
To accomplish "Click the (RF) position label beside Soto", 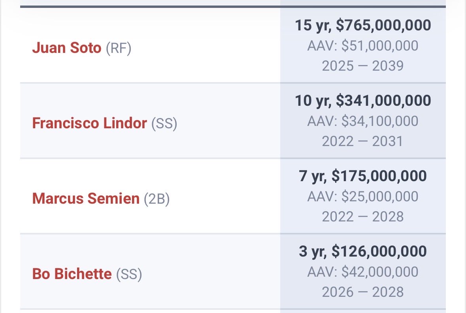I will 118,49.
